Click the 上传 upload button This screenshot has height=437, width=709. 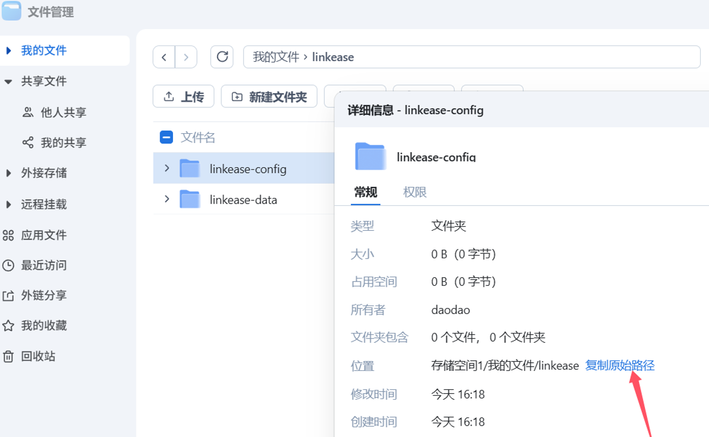(183, 96)
